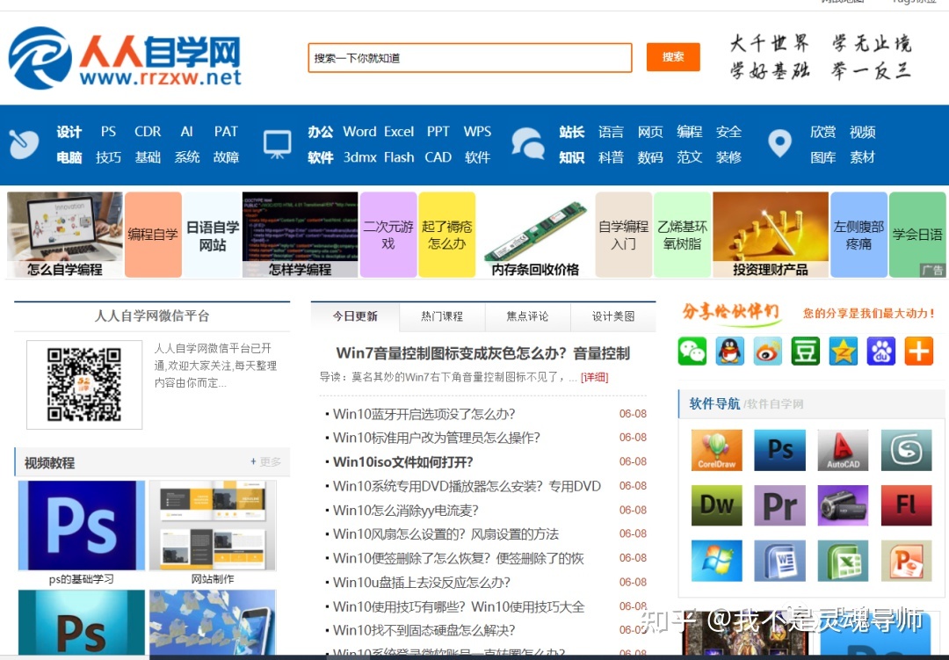
Task: Click the 乙烯基环氧树脂 green ad tile
Action: click(x=682, y=235)
